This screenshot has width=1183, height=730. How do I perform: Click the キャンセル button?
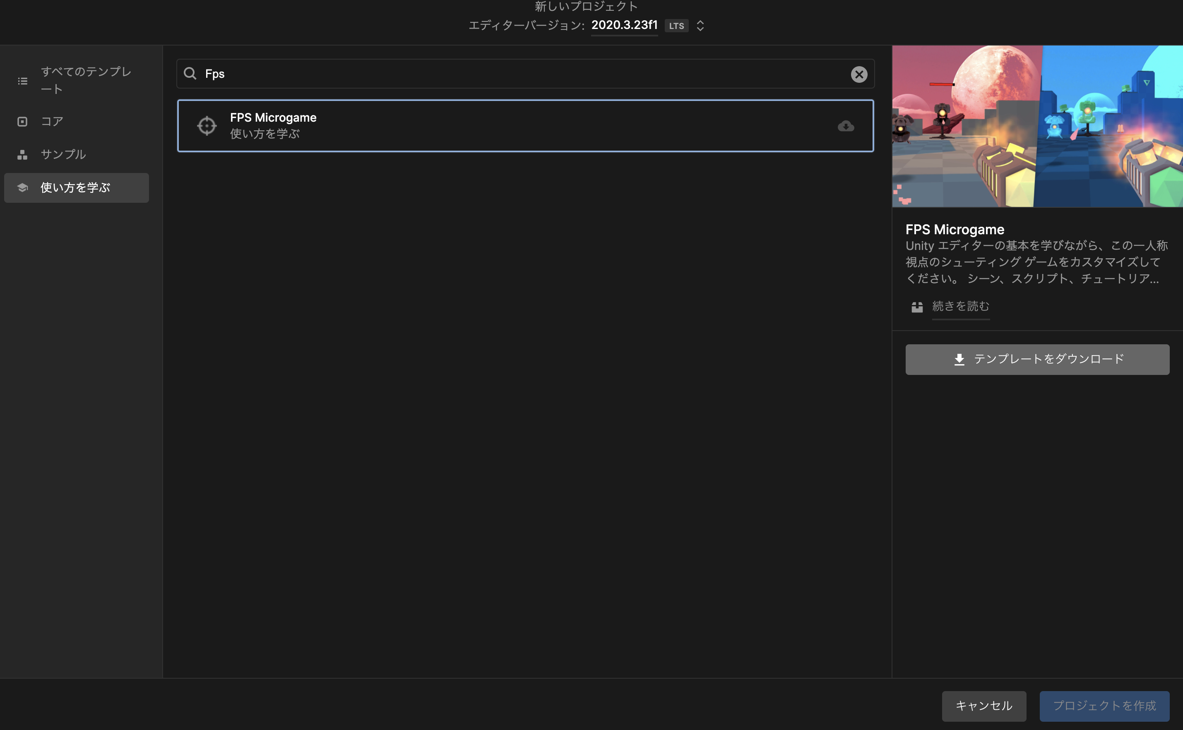pos(983,706)
